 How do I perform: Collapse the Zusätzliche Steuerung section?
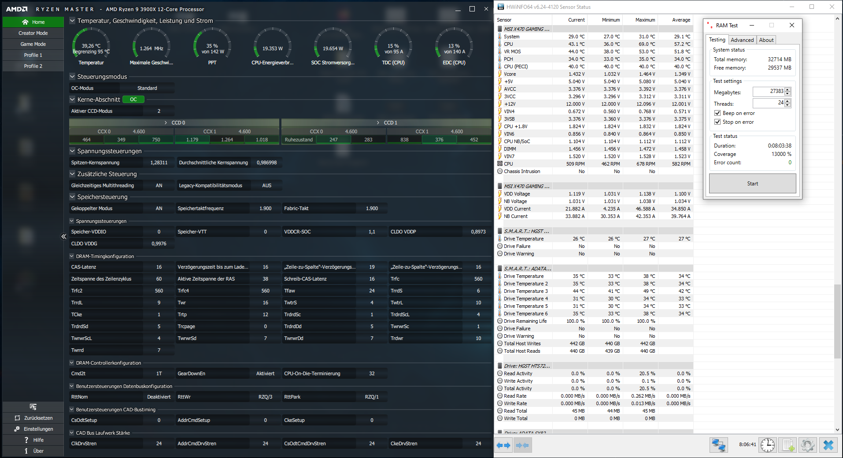point(72,174)
